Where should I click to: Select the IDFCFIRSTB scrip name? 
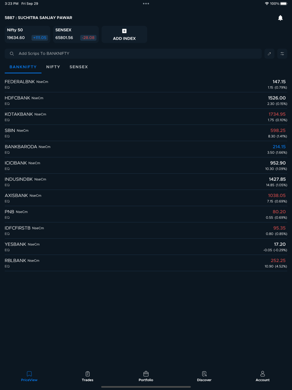[x=18, y=228]
